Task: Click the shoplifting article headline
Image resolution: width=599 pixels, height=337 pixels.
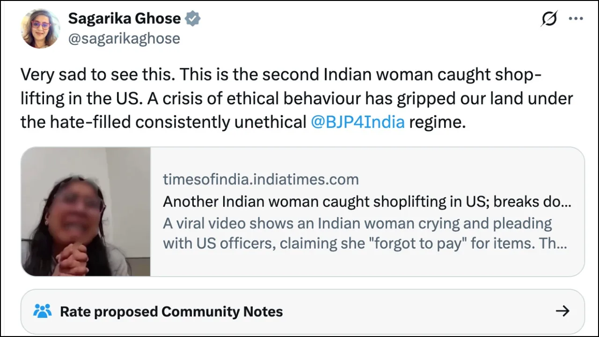Action: point(367,201)
